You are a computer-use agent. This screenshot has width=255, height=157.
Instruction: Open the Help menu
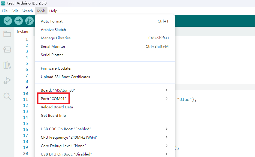click(x=53, y=11)
